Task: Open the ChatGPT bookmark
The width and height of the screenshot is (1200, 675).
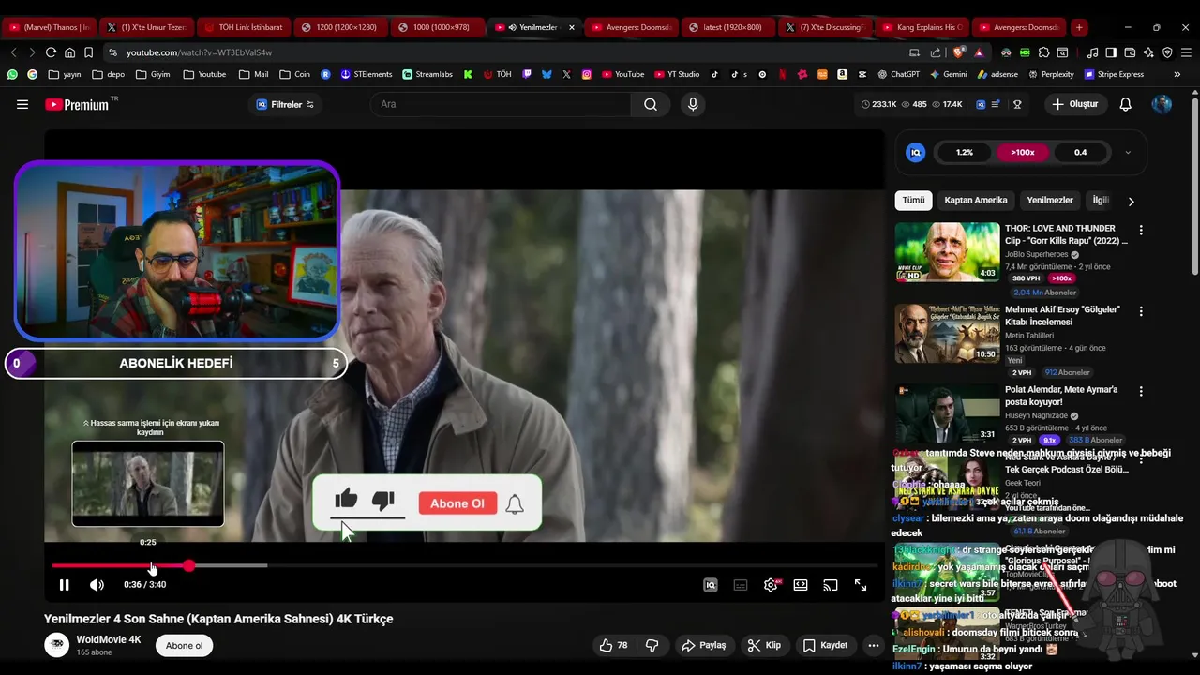Action: tap(898, 74)
